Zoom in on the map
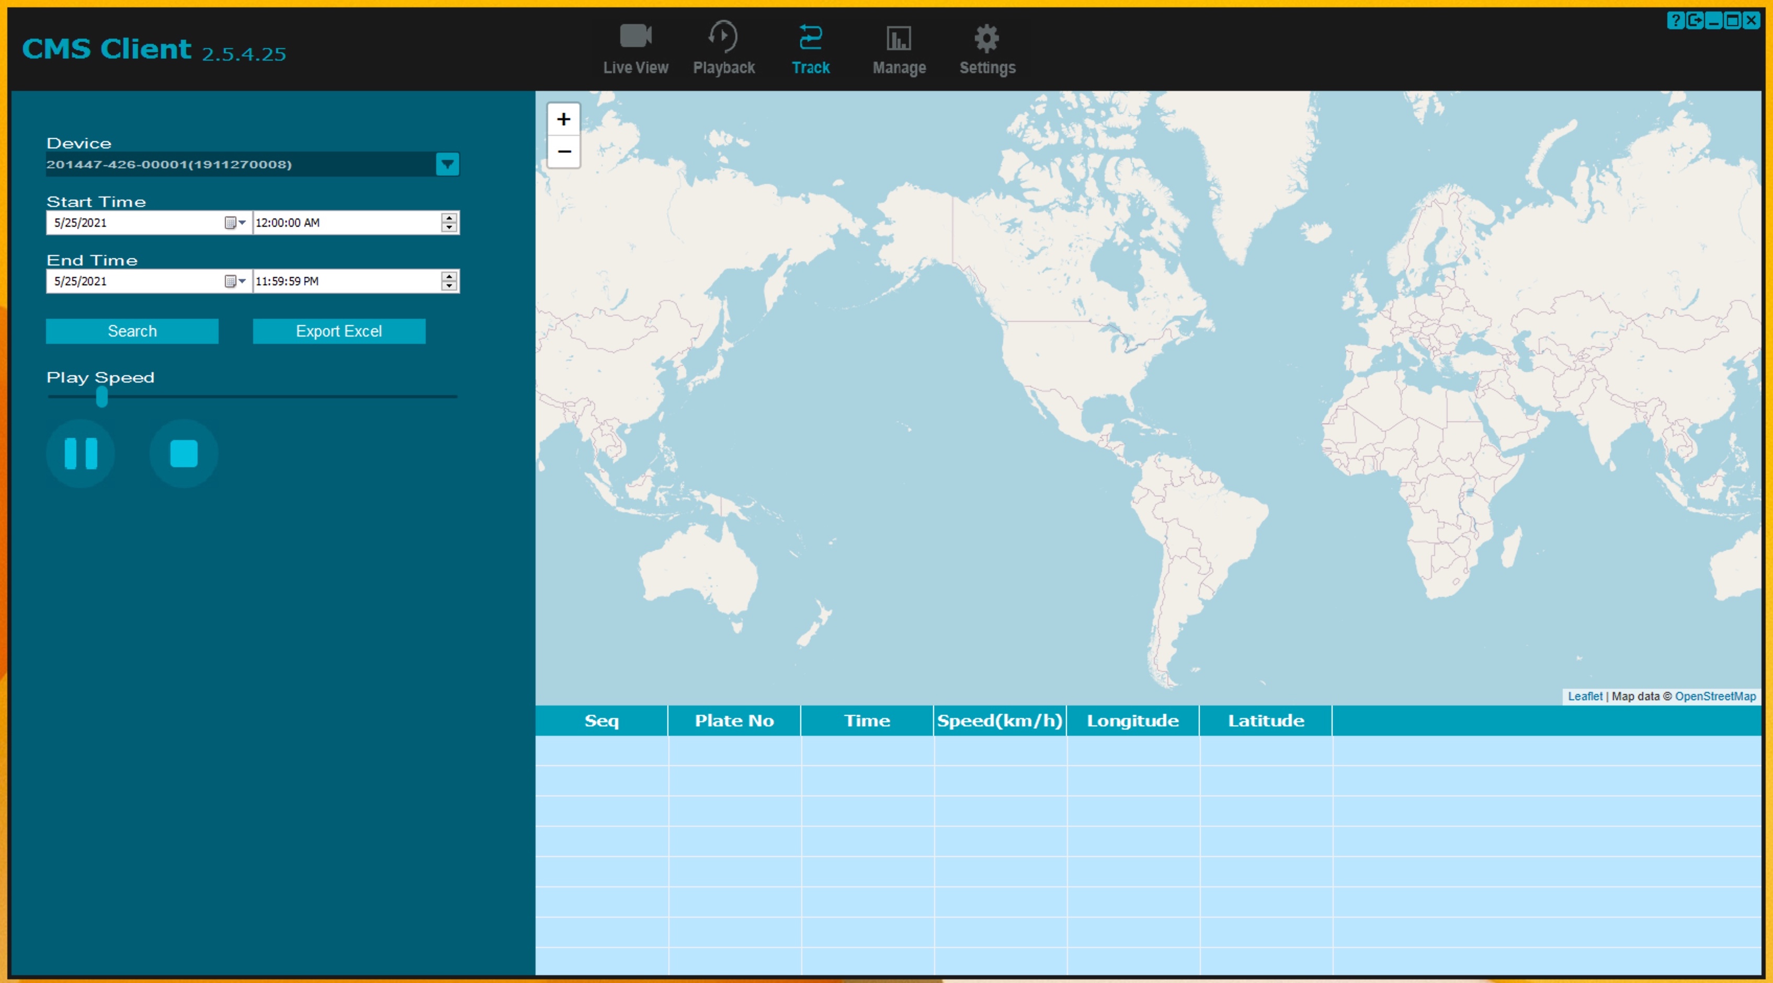Screen dimensions: 1773x983 tap(563, 119)
